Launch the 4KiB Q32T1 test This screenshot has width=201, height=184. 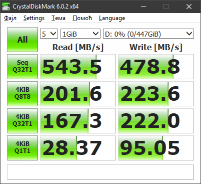click(x=22, y=121)
